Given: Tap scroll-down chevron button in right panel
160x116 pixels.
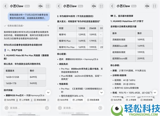Looking at the screenshot, I should [155, 93].
